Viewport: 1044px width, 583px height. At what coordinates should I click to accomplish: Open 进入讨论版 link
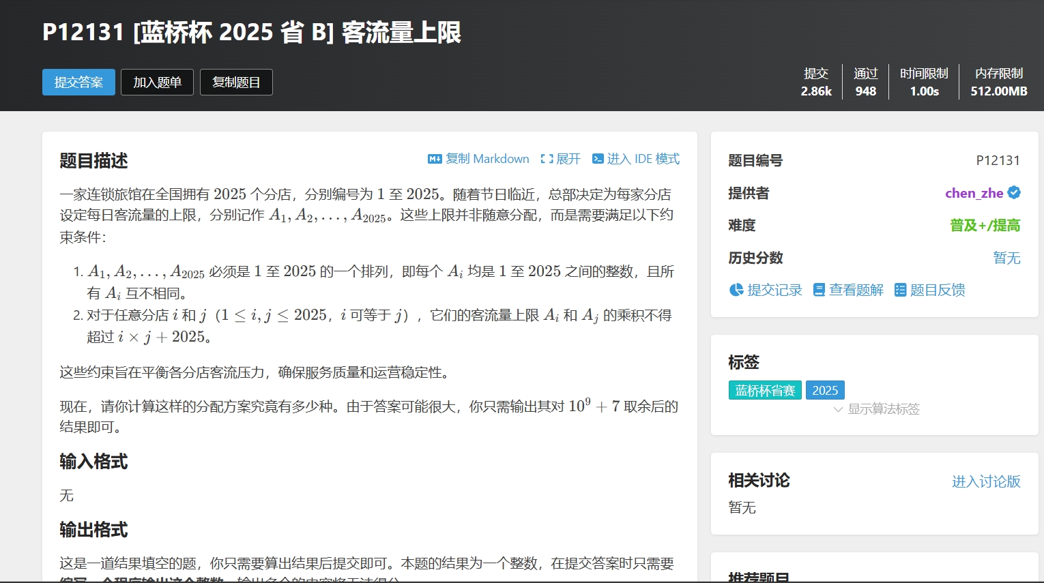pos(986,481)
